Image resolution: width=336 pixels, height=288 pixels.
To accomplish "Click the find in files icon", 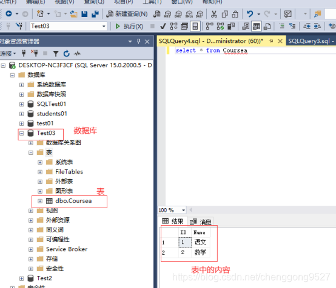I will 317,14.
